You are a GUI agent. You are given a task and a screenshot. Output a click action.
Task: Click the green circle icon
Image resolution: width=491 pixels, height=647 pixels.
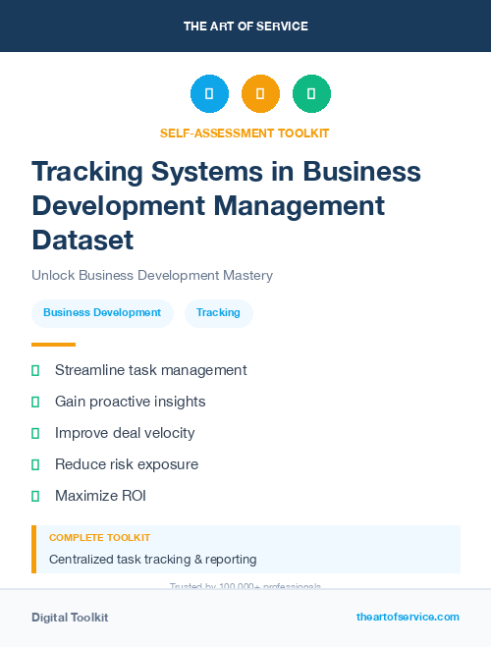(311, 93)
